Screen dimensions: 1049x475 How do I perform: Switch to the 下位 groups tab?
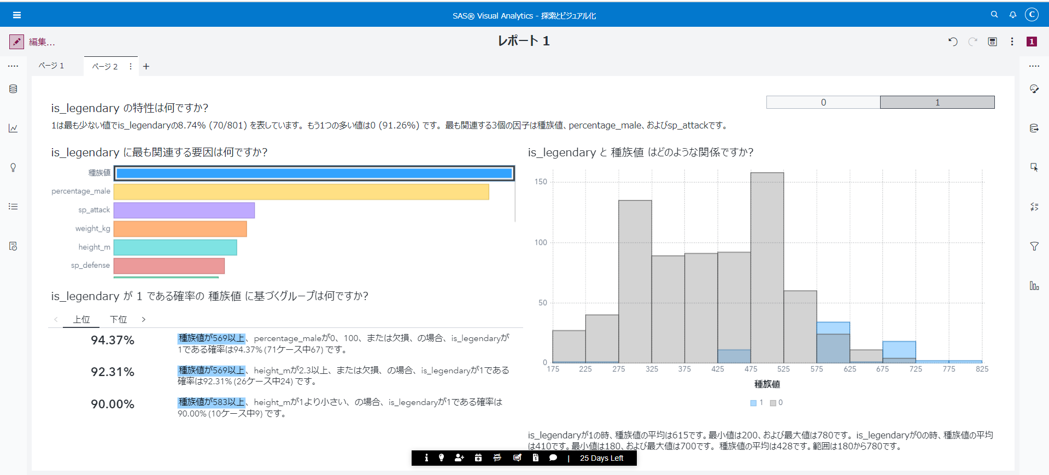(x=118, y=320)
